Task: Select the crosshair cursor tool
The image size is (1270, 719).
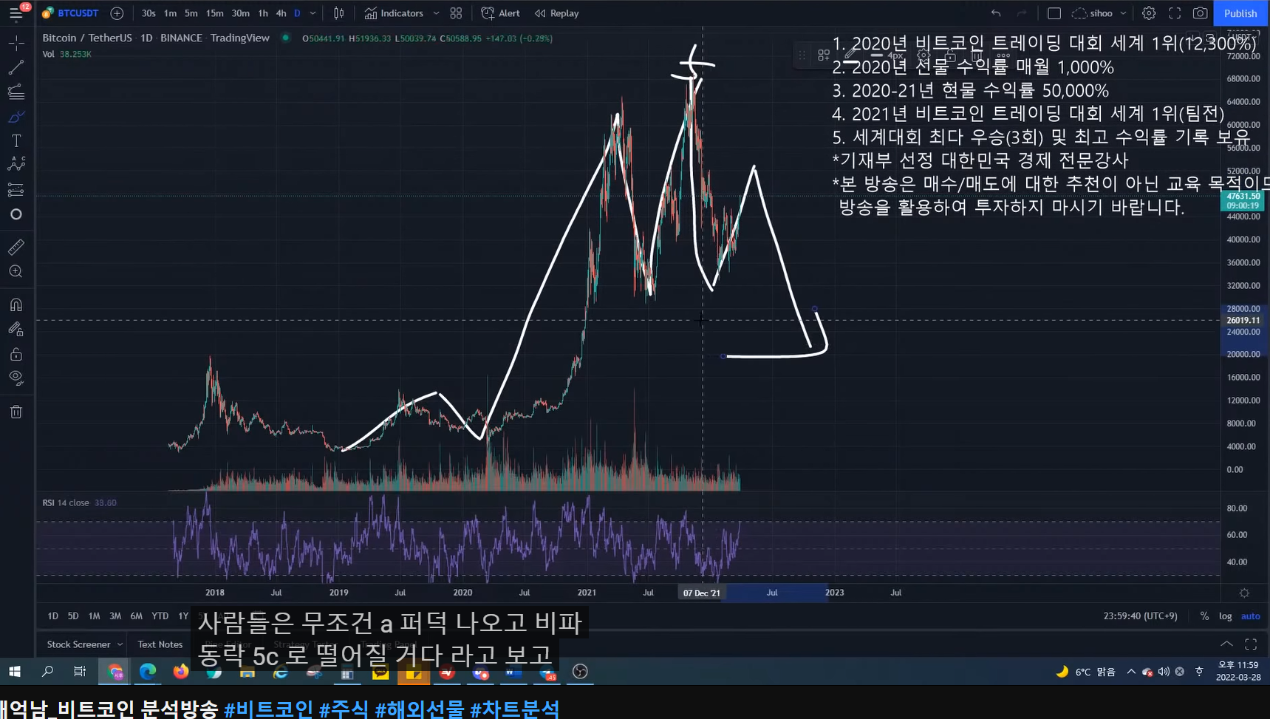Action: click(16, 44)
